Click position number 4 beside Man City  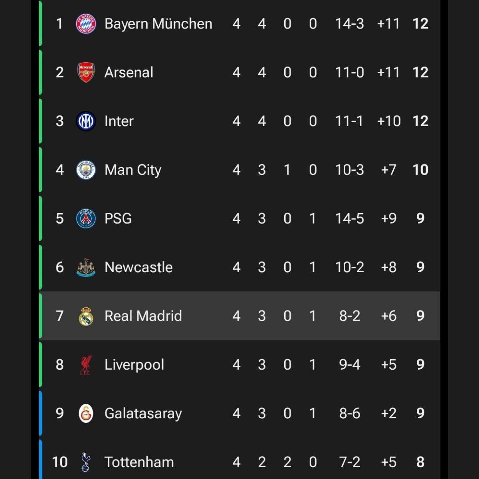pos(59,170)
